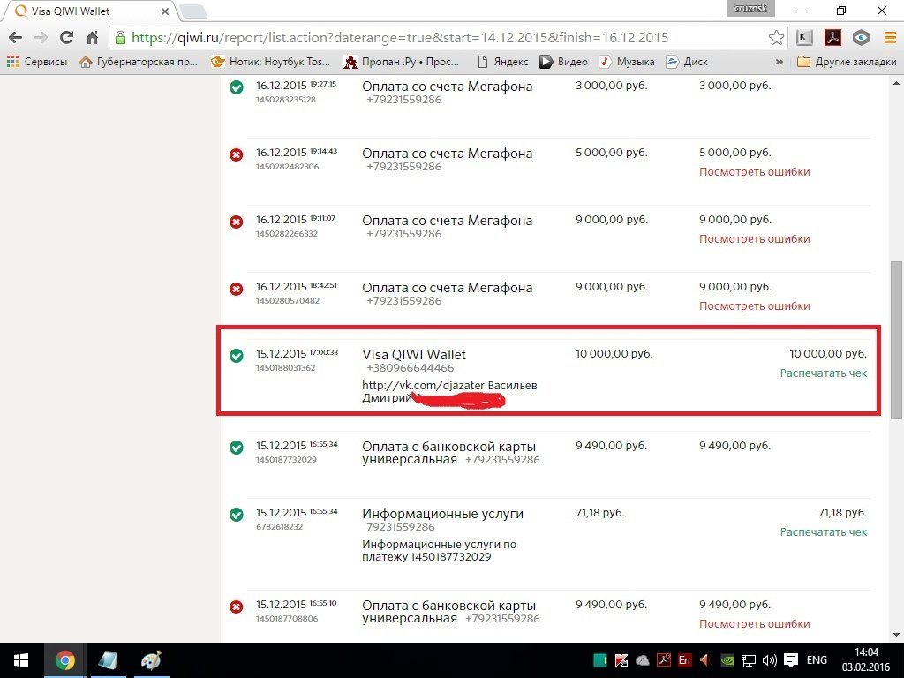Expand the hidden bookmarks overflow chevron
The height and width of the screenshot is (678, 904).
[x=779, y=62]
